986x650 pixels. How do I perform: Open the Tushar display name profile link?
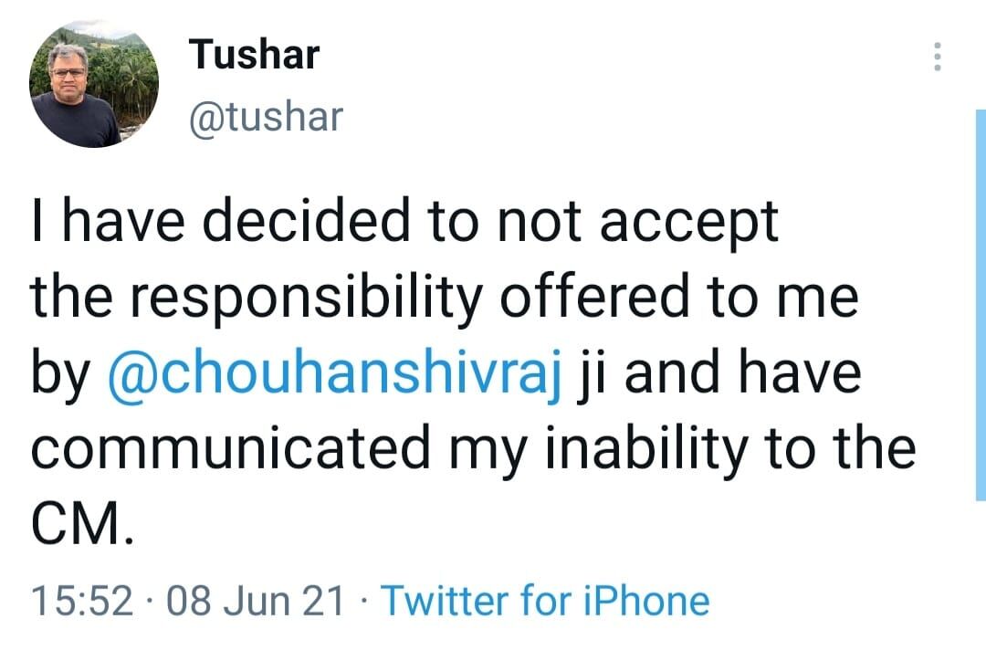point(254,56)
